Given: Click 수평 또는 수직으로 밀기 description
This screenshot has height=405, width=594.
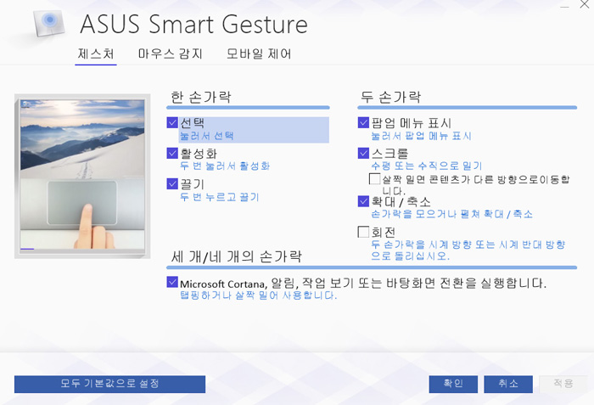Looking at the screenshot, I should tap(427, 166).
